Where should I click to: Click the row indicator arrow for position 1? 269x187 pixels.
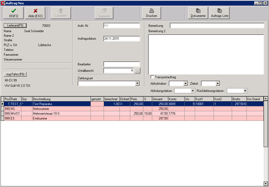pyautogui.click(x=2, y=104)
